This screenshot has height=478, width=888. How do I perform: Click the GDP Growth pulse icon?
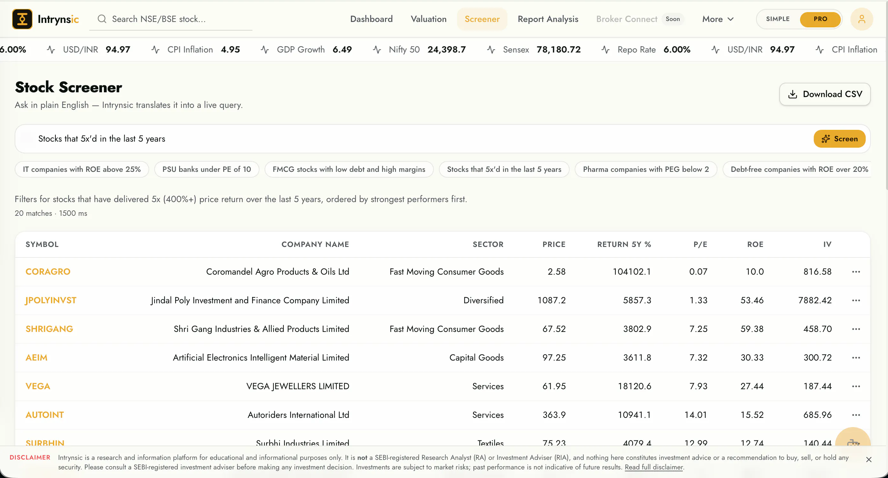pos(265,50)
